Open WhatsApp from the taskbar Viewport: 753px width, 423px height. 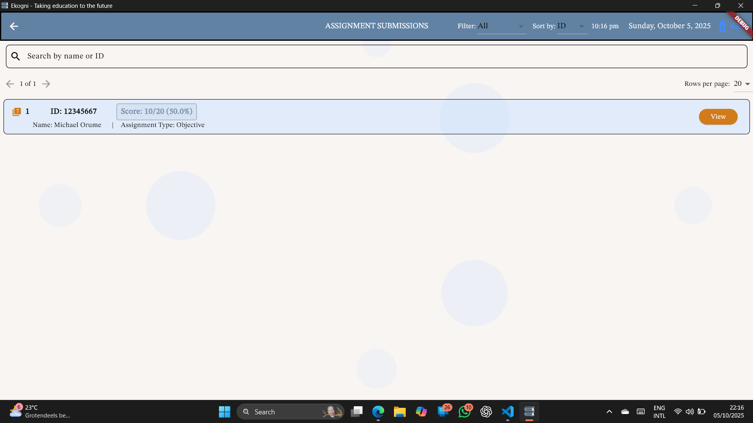click(465, 412)
